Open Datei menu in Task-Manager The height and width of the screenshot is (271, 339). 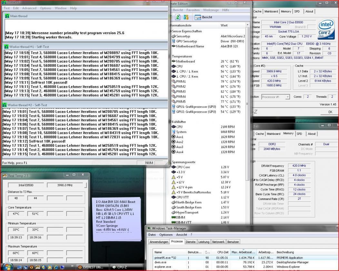[152, 235]
